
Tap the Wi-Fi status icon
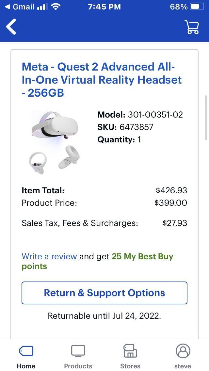click(56, 7)
